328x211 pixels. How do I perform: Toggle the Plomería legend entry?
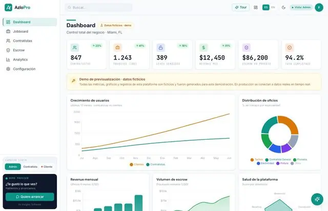tap(300, 160)
